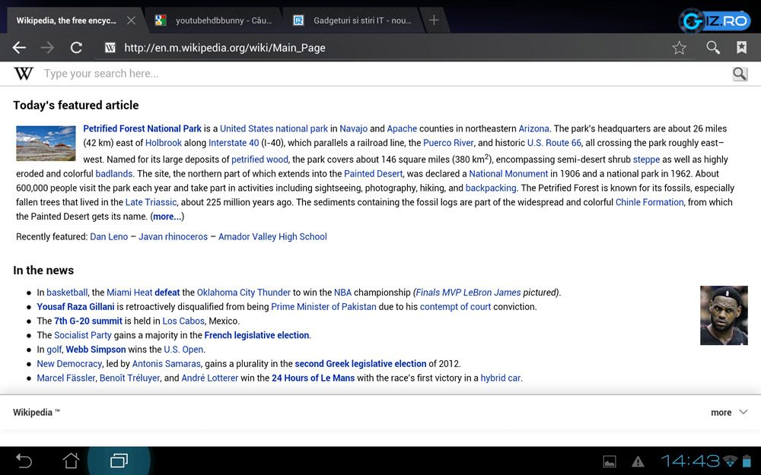
Task: Tap the LeBron James thumbnail photo
Action: pos(724,315)
